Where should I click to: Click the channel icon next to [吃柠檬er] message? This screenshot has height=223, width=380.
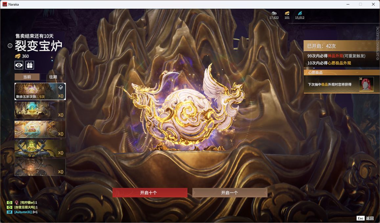coord(10,202)
